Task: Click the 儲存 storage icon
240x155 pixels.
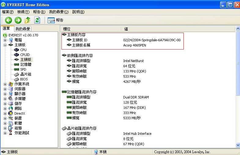Action: point(11,104)
